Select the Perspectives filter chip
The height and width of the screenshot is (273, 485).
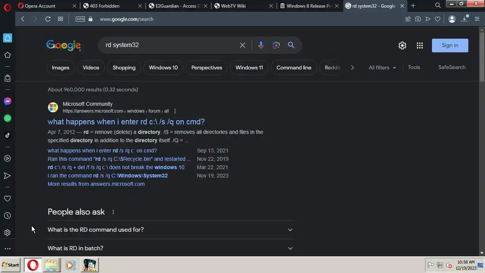coord(207,67)
